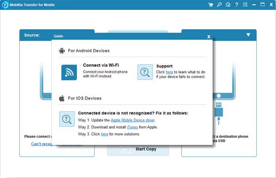Click the 'Connect via Wi-Fi' heading
Viewport: 276px width, 178px height.
click(x=101, y=65)
